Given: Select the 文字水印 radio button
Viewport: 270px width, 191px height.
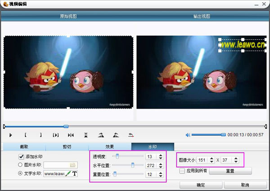Looking at the screenshot, I should pyautogui.click(x=20, y=173).
